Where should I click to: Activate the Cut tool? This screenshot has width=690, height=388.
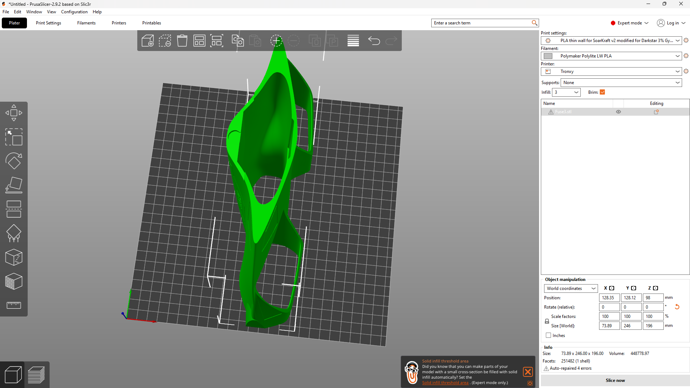(14, 209)
